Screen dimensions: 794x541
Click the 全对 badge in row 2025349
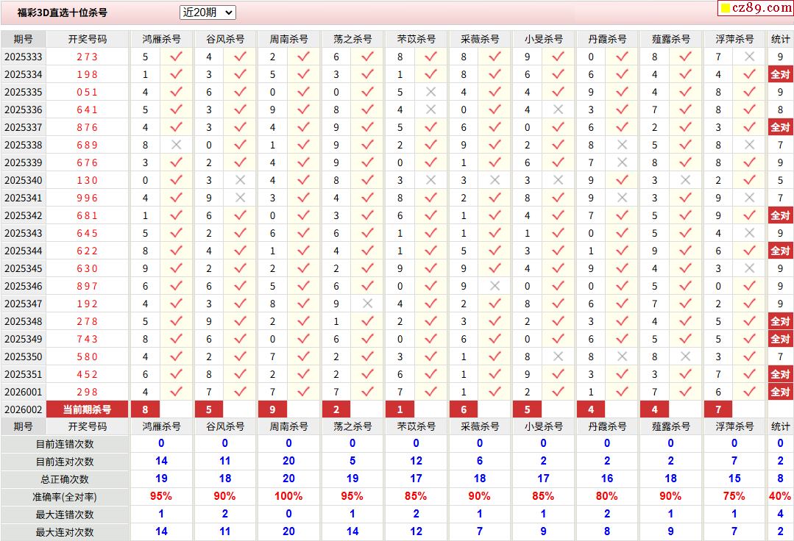780,340
